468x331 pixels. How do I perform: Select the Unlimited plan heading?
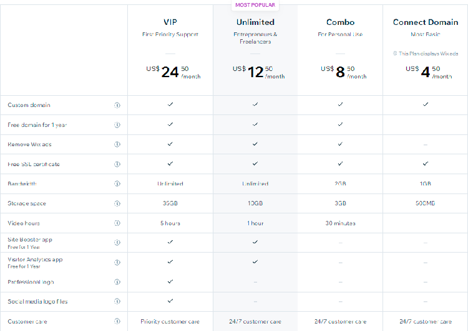pos(255,22)
